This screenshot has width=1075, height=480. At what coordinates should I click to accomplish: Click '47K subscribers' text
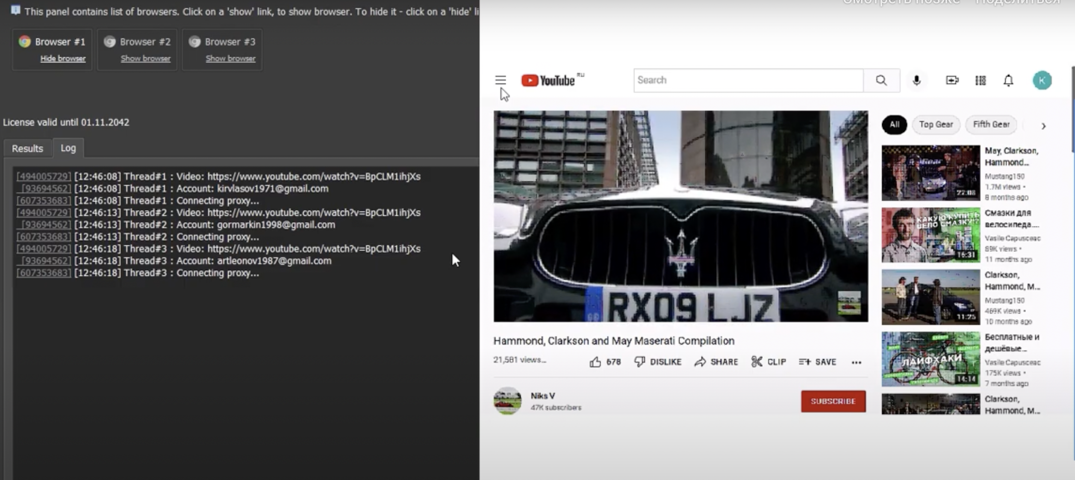coord(556,407)
